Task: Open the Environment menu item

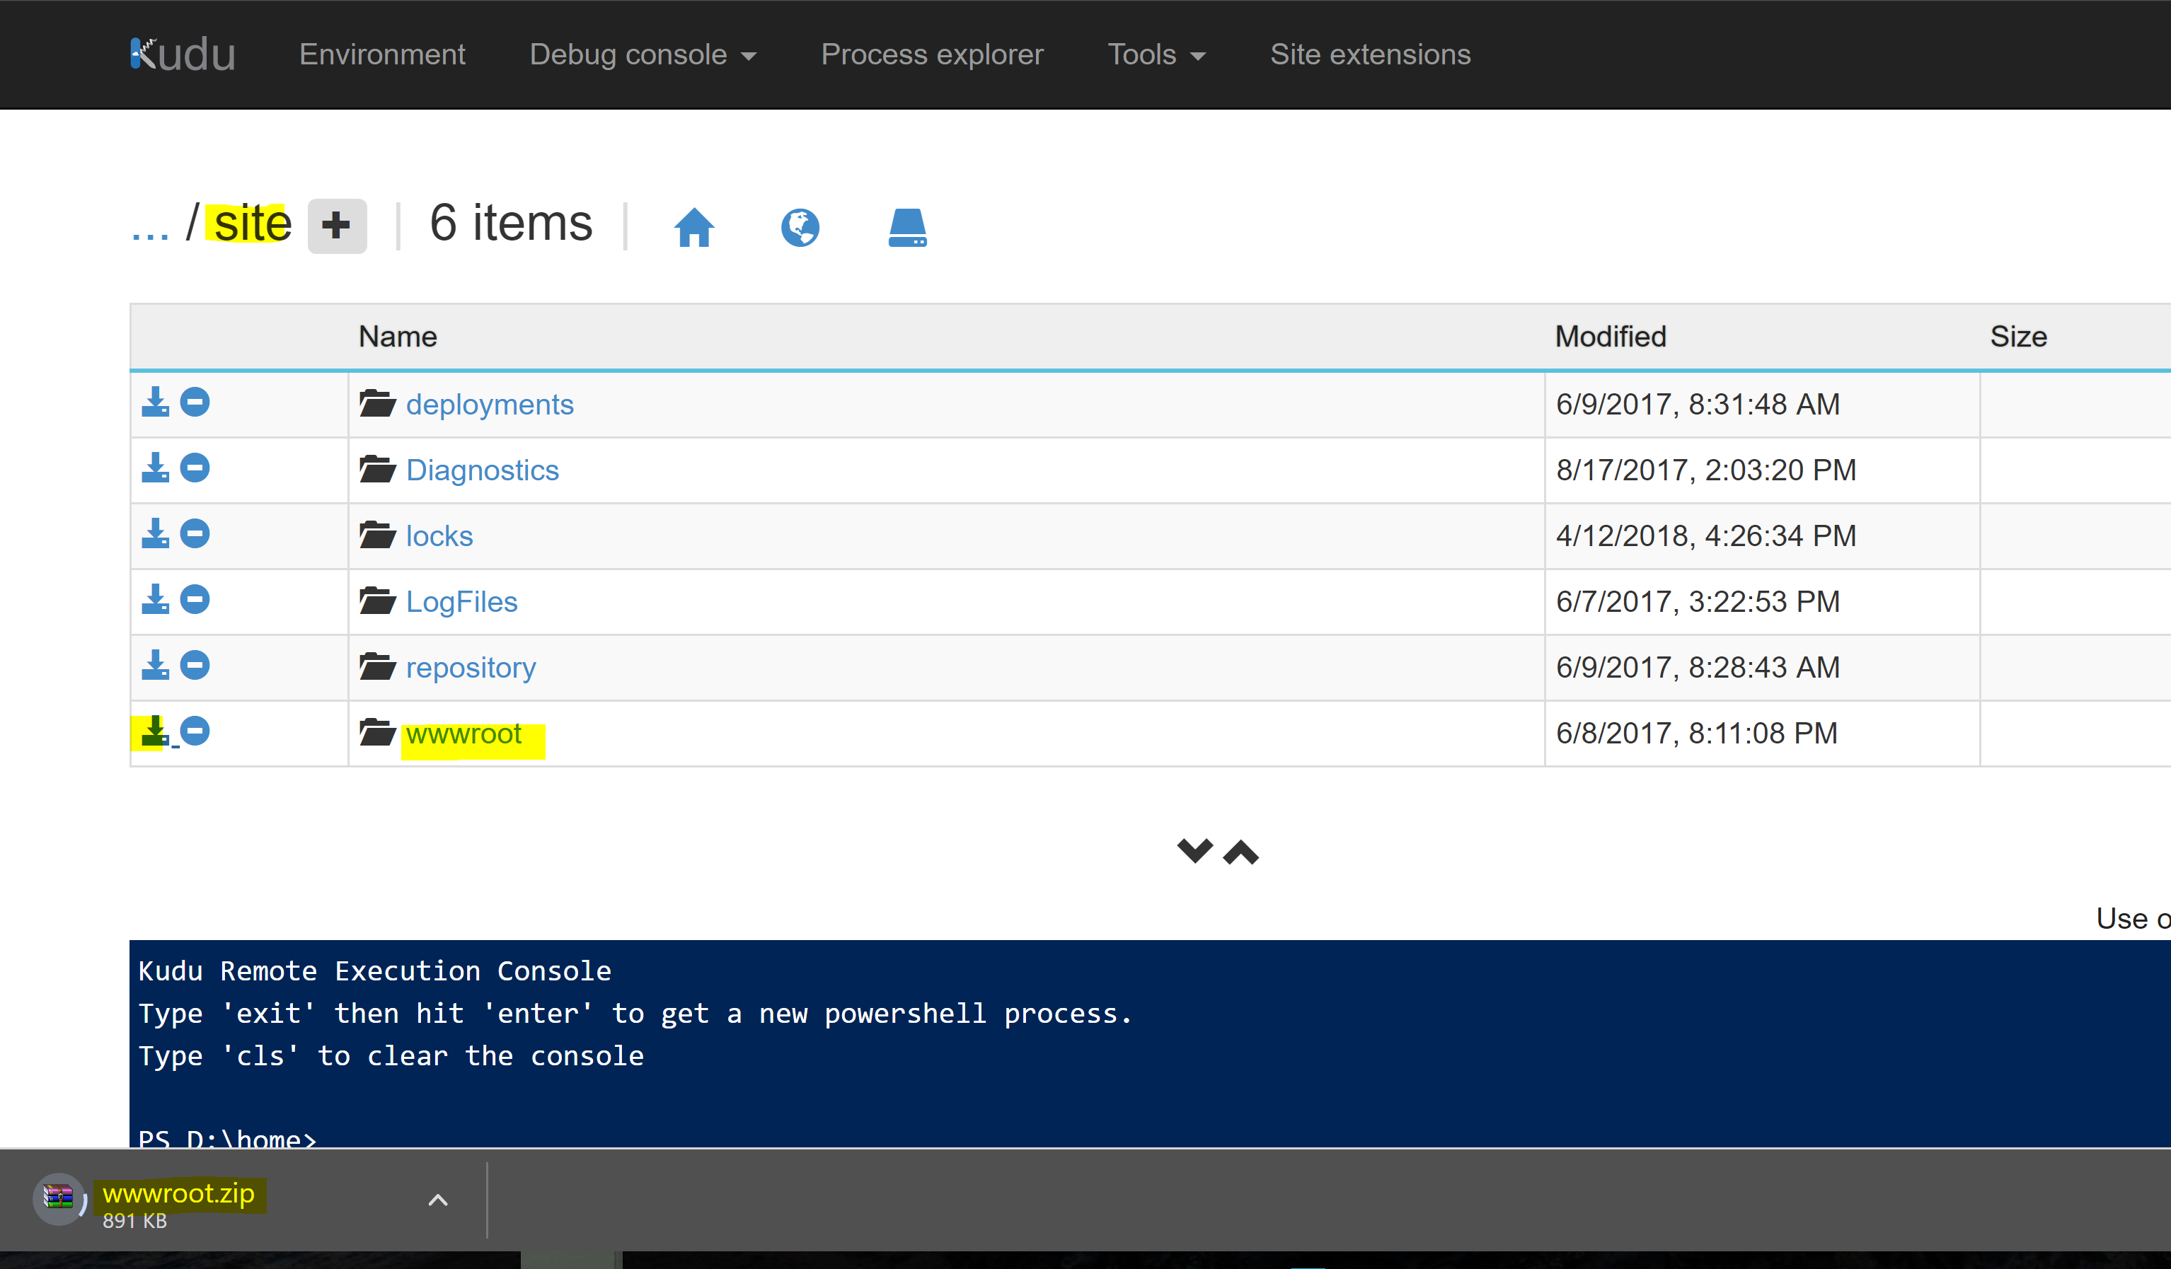Action: coord(381,54)
